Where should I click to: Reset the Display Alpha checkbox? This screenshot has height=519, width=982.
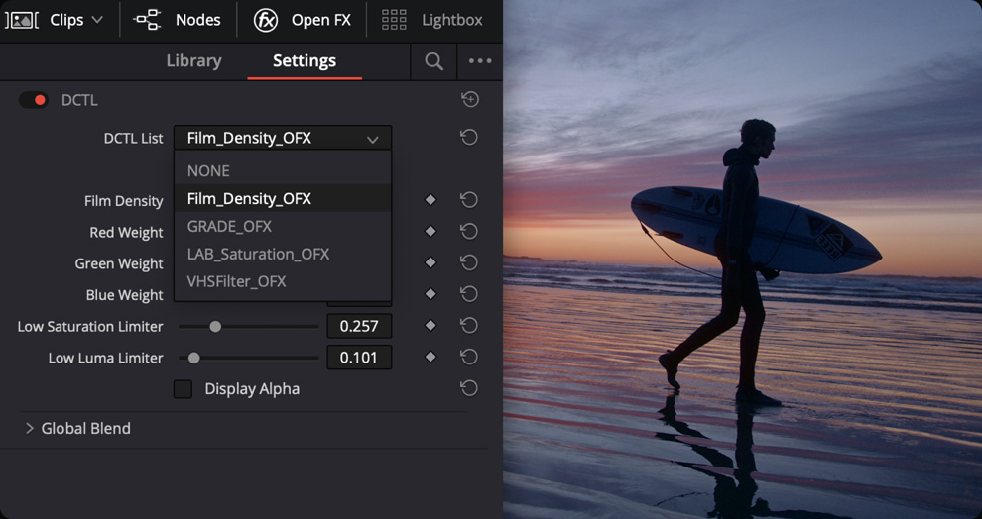(x=469, y=388)
